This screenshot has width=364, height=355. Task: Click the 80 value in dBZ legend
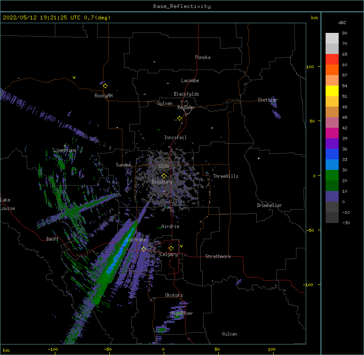345,33
